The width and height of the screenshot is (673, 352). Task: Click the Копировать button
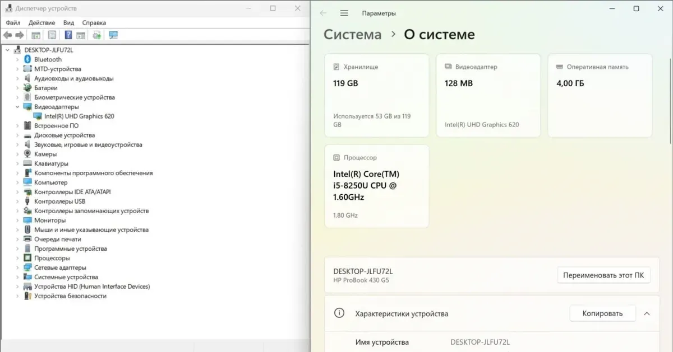pyautogui.click(x=602, y=314)
